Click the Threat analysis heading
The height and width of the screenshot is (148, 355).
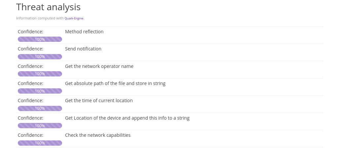coord(48,7)
